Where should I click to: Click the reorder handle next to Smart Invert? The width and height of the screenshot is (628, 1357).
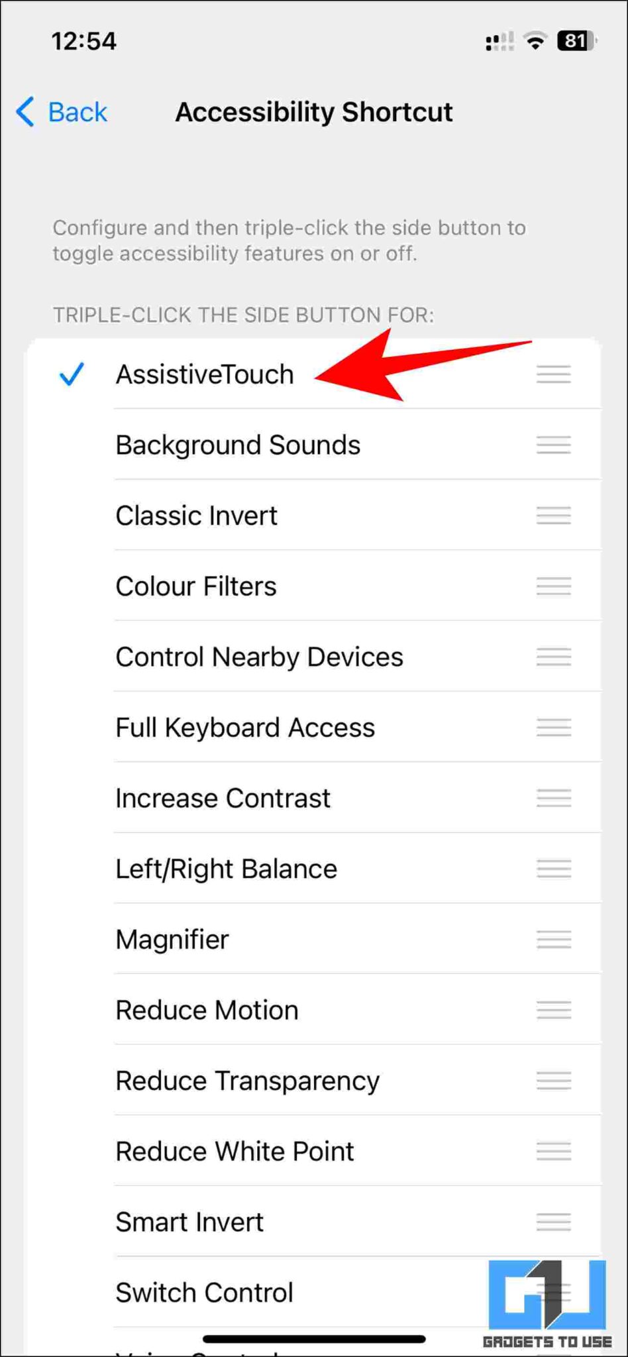coord(554,1222)
